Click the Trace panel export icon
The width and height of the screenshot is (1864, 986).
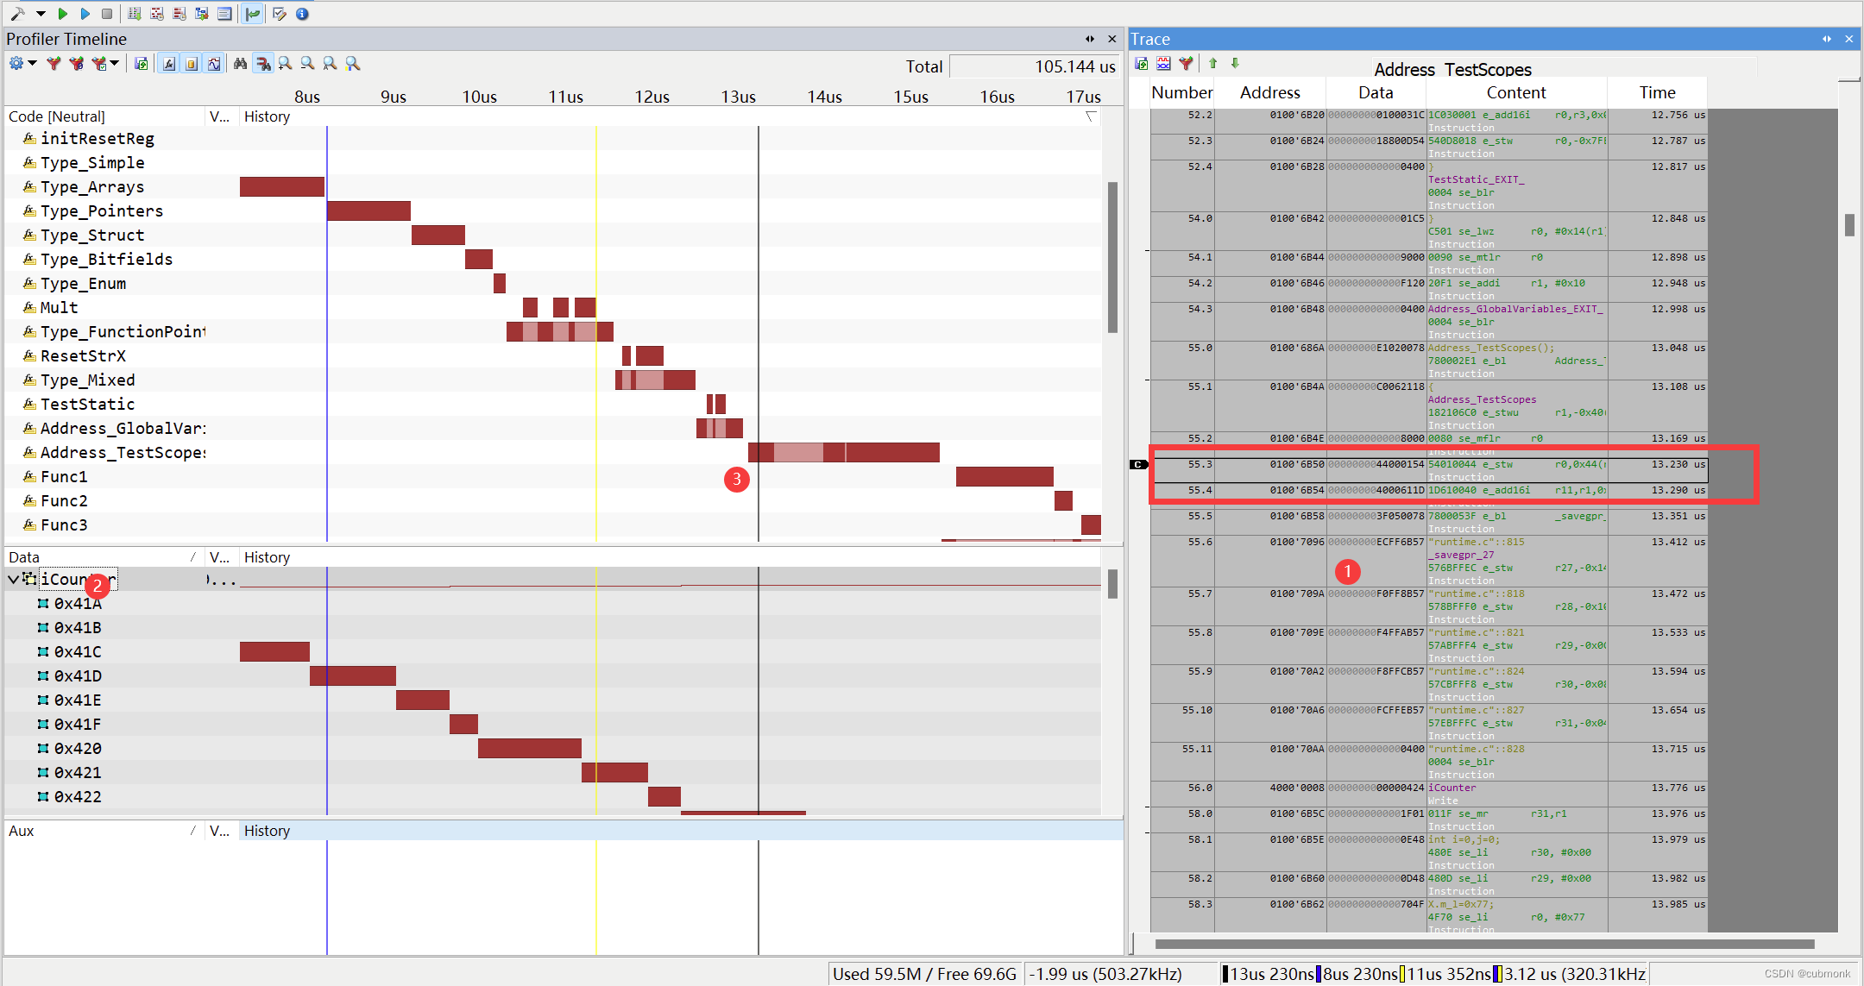click(1141, 63)
